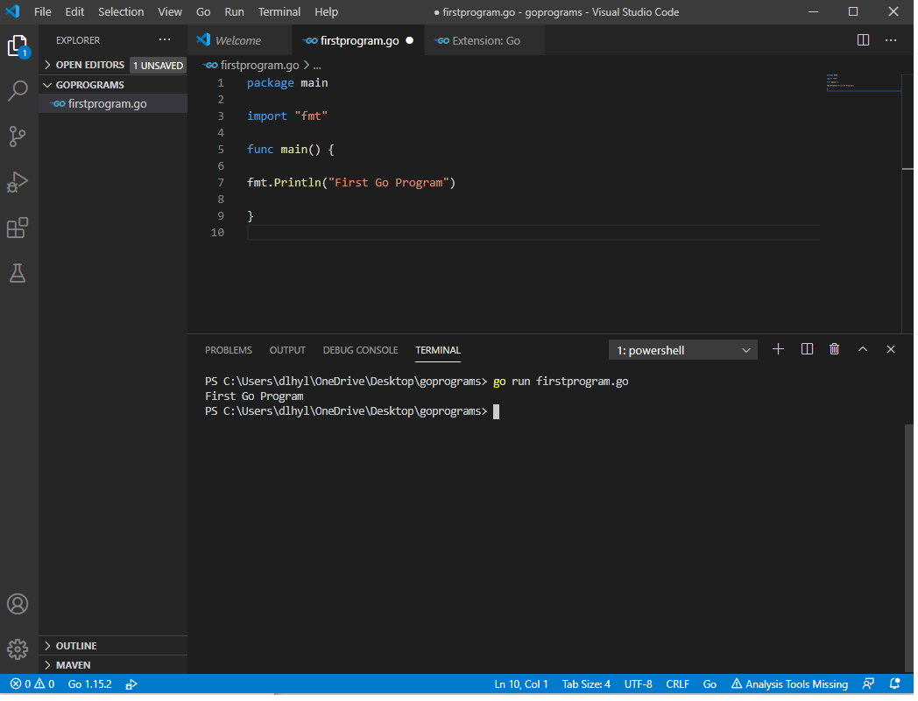Click Analysis Tools Missing in the status bar

[x=788, y=683]
